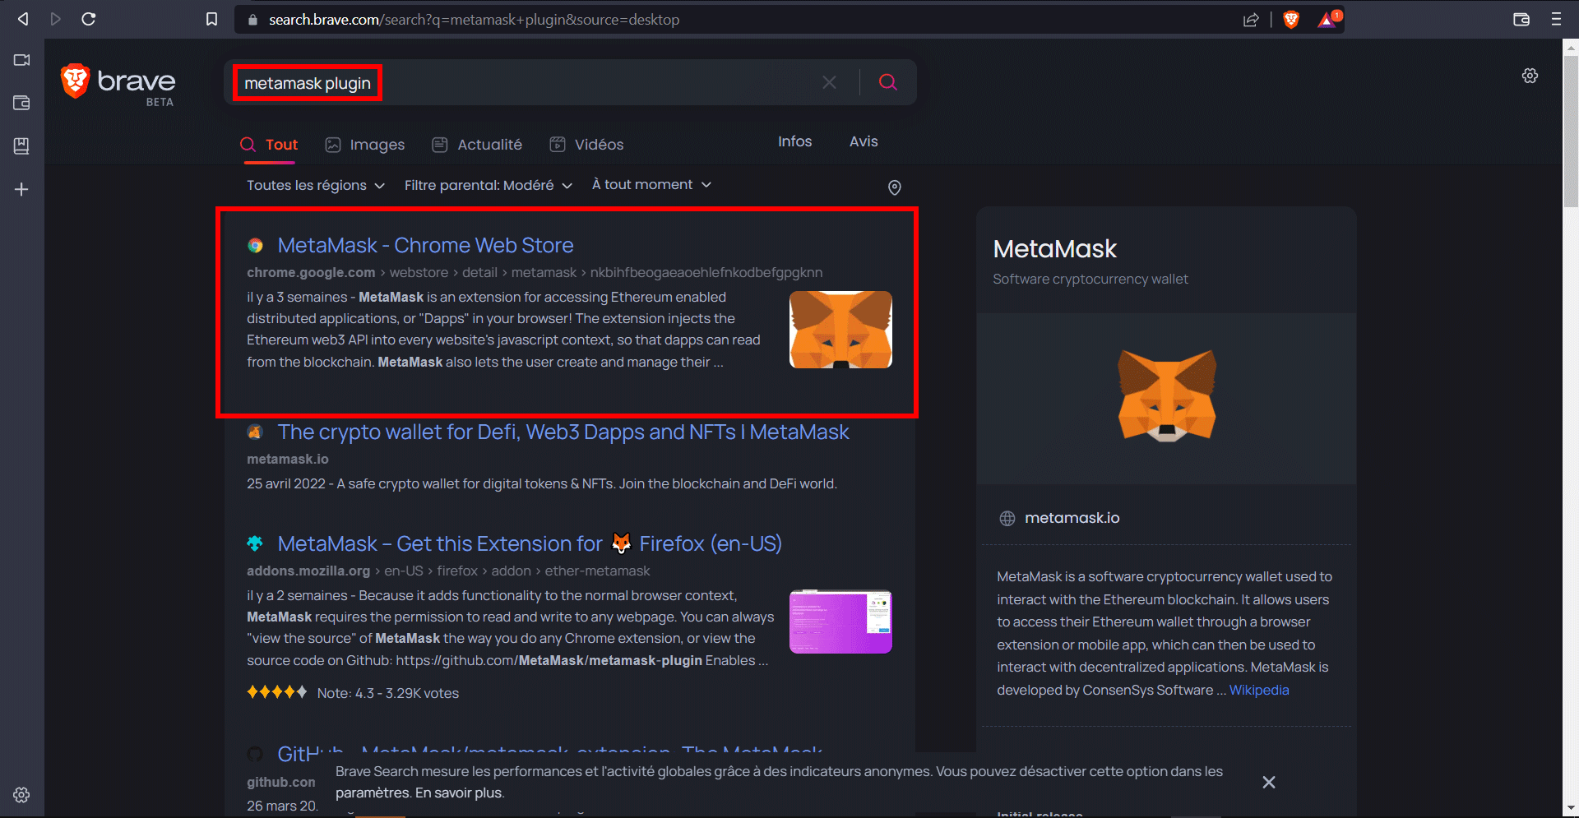Open Brave Shields lion icon
Viewport: 1579px width, 818px height.
[x=1291, y=20]
